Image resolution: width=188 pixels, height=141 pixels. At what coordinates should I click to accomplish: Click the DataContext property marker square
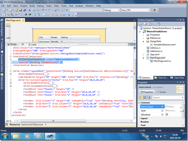(162, 107)
